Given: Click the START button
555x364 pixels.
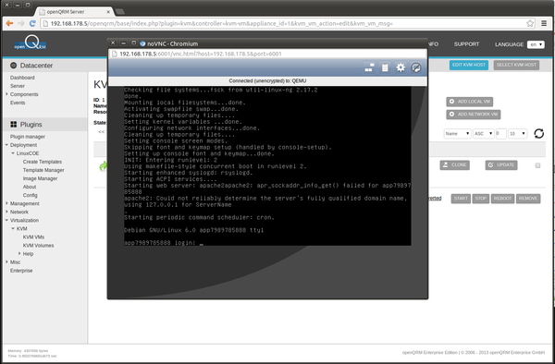Looking at the screenshot, I should [x=461, y=199].
